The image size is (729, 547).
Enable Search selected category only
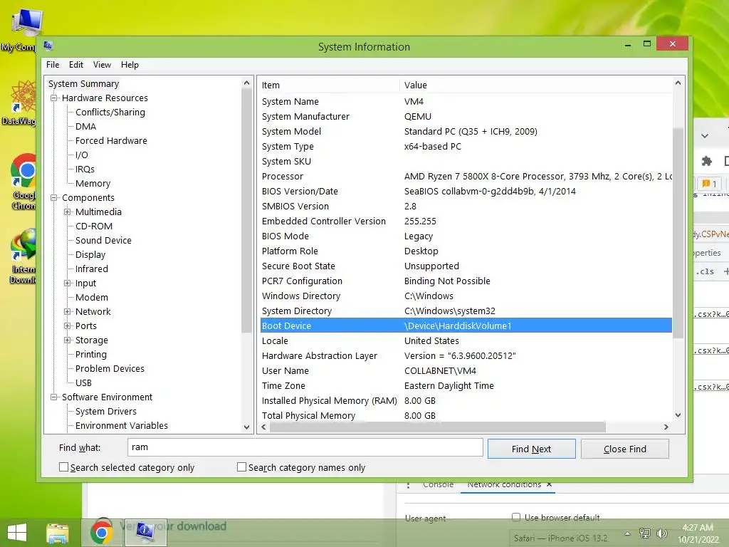[63, 467]
